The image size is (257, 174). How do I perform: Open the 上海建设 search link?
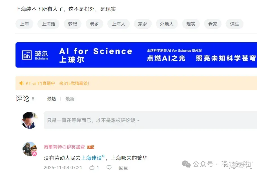tap(91, 158)
